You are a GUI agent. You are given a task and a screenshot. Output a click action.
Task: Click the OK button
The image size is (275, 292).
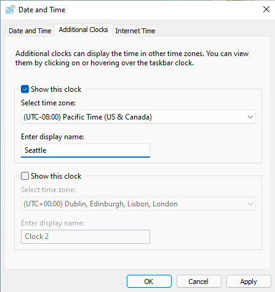149,282
